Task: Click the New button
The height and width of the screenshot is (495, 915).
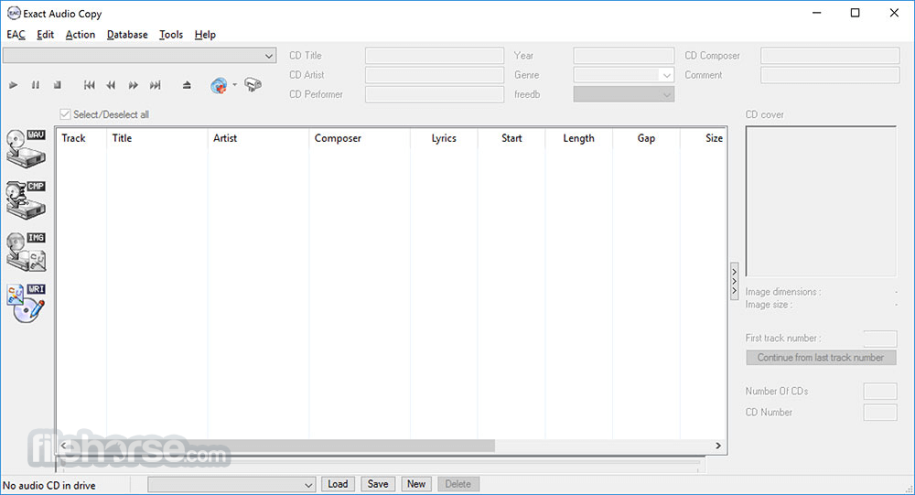Action: point(416,484)
